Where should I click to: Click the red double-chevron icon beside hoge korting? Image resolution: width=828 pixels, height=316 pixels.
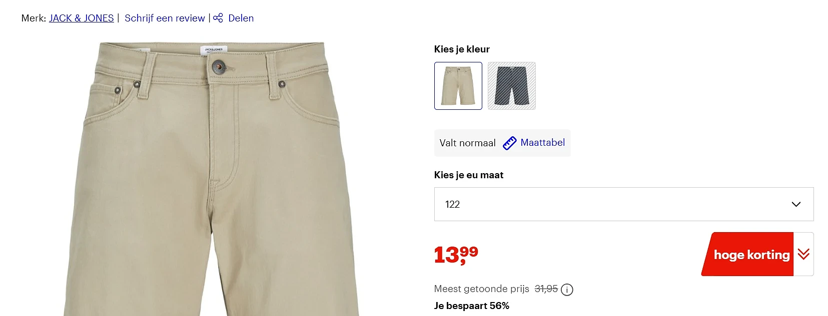pyautogui.click(x=803, y=254)
